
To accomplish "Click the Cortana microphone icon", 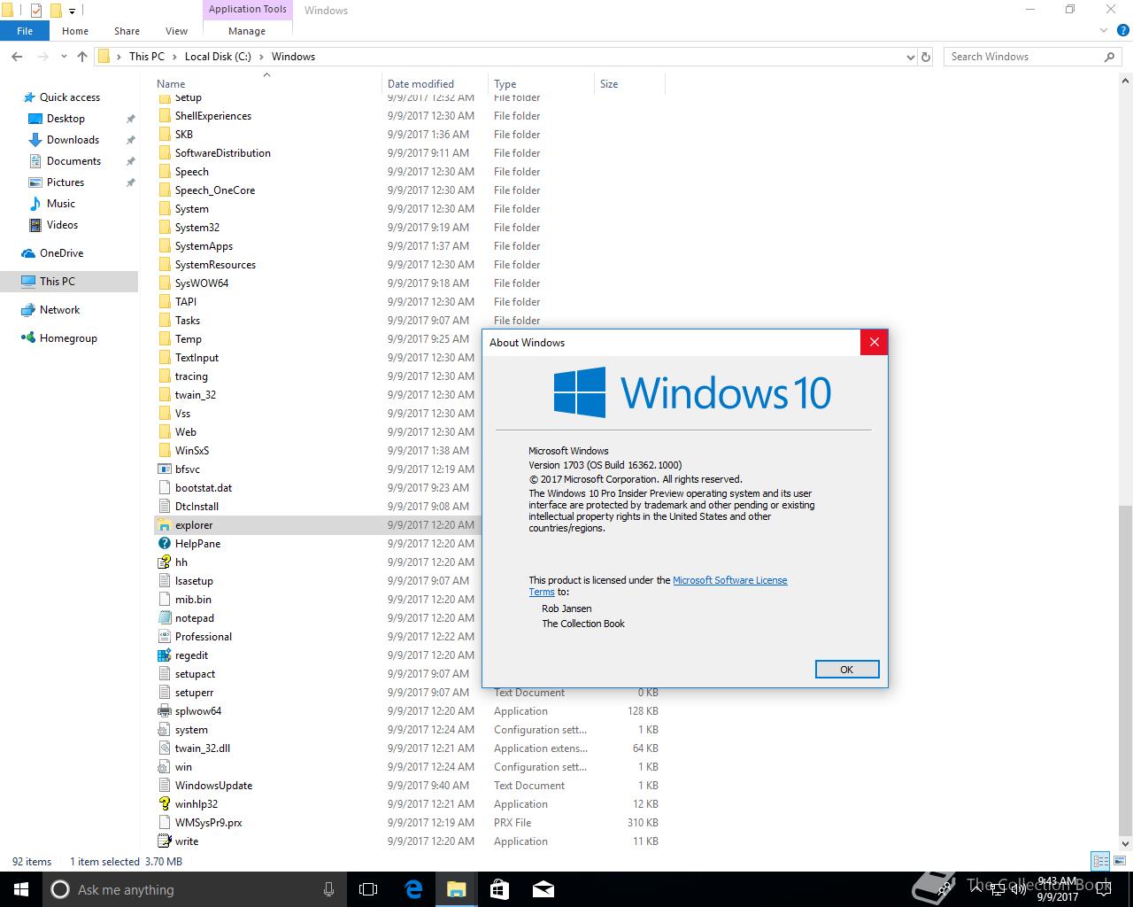I will pos(328,889).
